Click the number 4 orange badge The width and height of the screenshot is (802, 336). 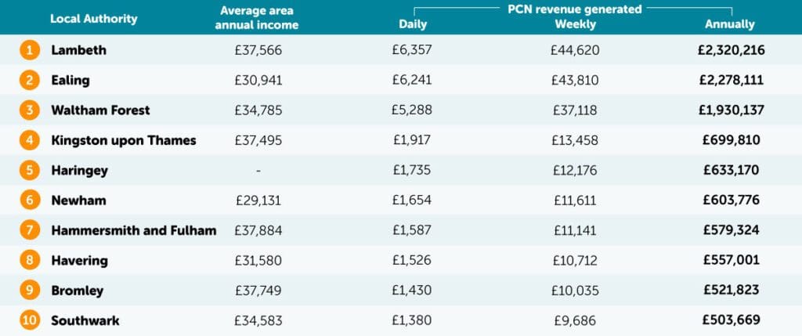coord(30,140)
